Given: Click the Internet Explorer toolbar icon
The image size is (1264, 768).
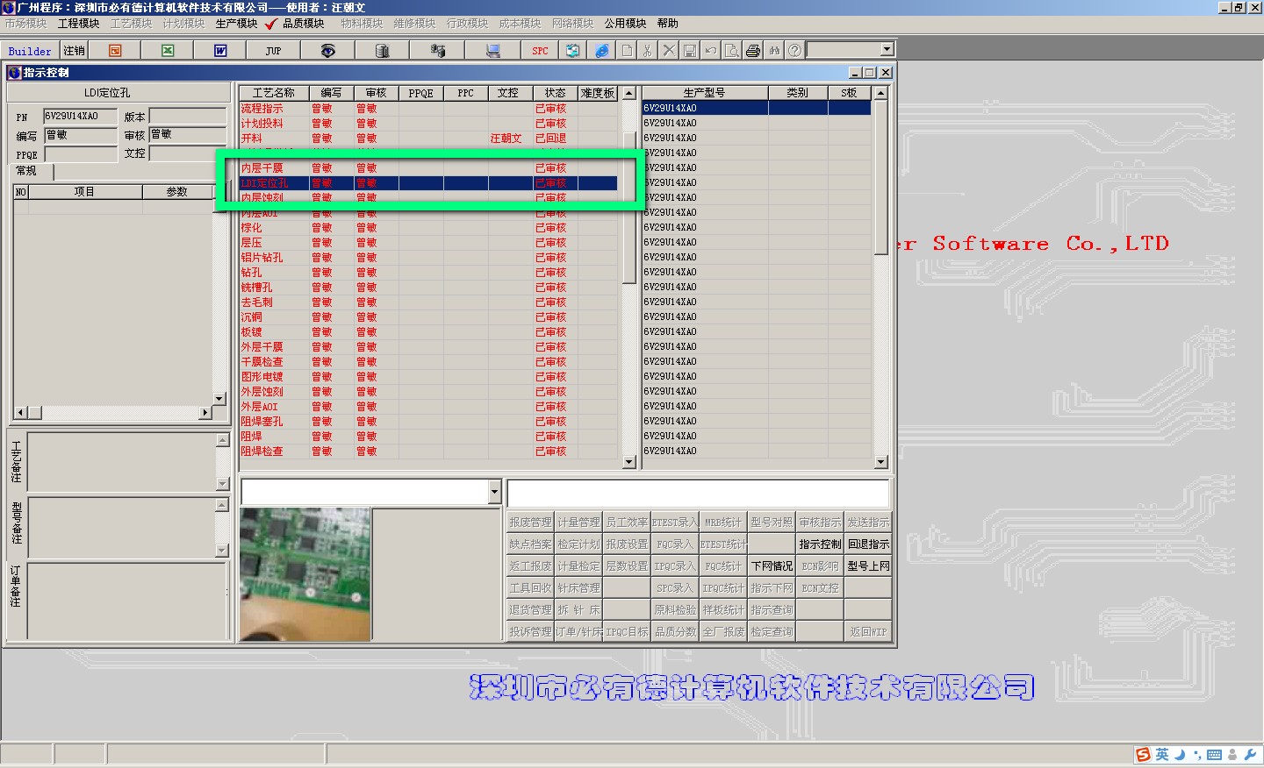Looking at the screenshot, I should click(602, 51).
